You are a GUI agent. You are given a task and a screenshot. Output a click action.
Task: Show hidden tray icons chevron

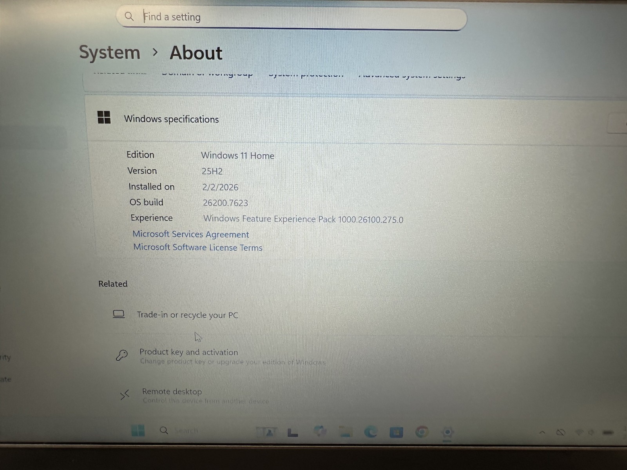(x=542, y=432)
